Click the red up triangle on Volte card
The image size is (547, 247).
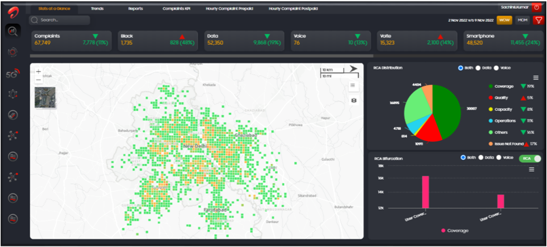click(440, 36)
